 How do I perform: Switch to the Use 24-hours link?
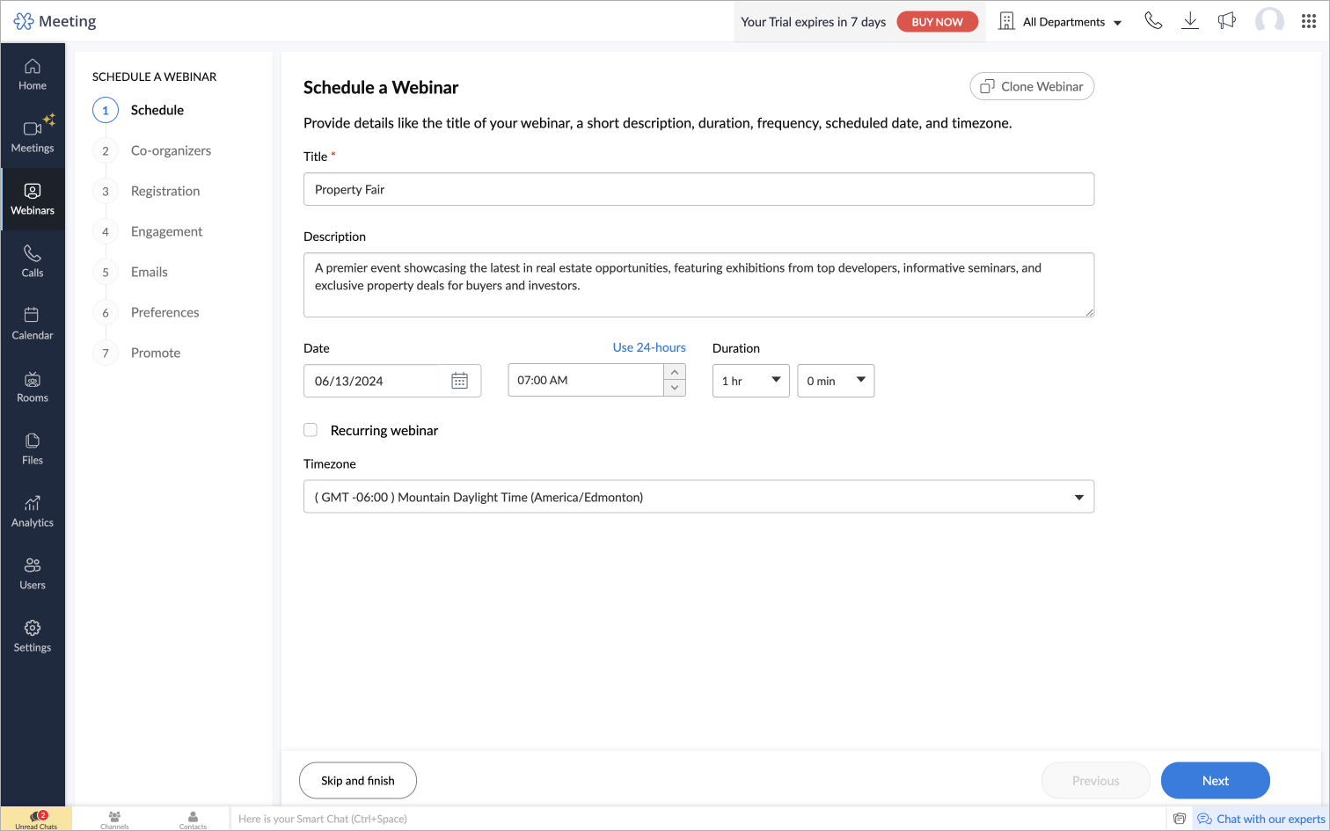(649, 347)
